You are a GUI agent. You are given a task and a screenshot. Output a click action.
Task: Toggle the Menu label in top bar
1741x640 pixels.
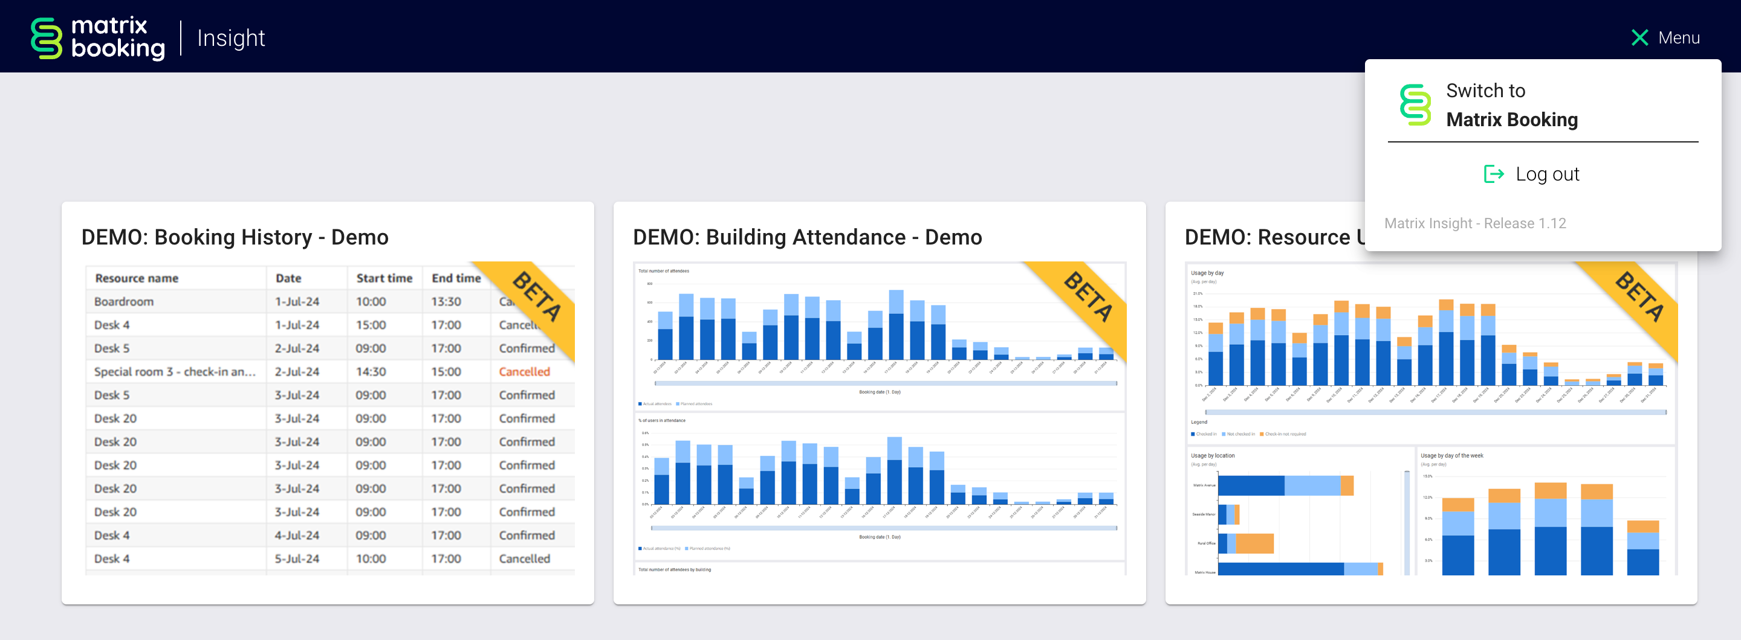(x=1678, y=38)
